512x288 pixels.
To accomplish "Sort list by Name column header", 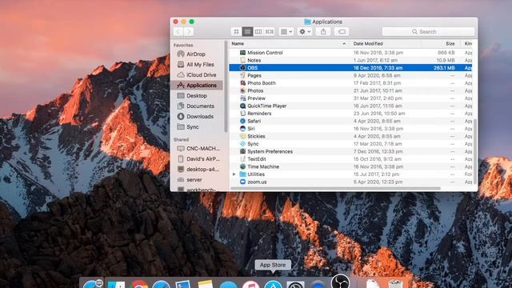I will click(x=289, y=44).
